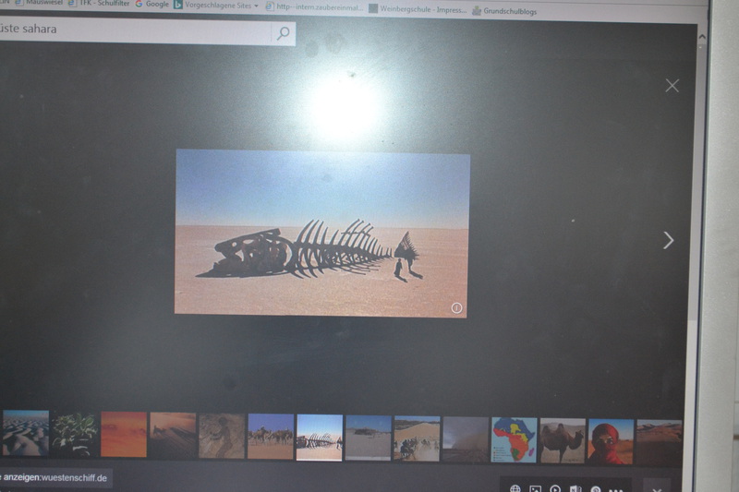Close the image viewer overlay

672,86
